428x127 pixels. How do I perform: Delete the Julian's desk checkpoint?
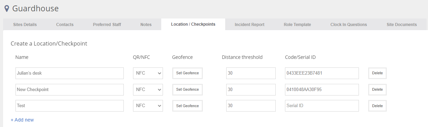[x=377, y=73]
